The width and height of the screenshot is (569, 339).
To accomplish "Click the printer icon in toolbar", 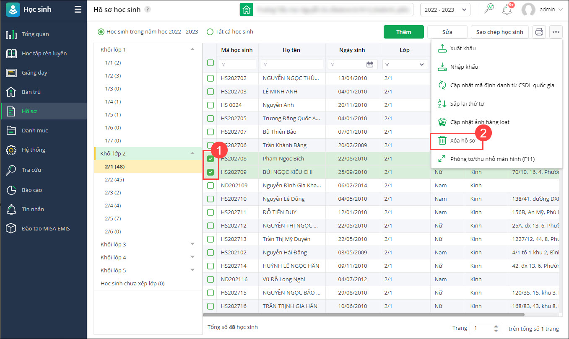I will (539, 32).
